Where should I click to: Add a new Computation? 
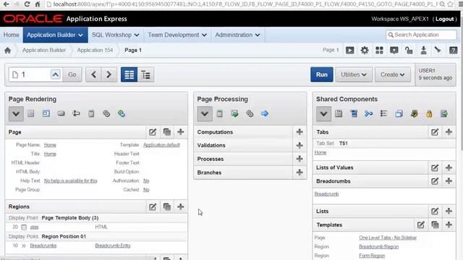coord(300,132)
